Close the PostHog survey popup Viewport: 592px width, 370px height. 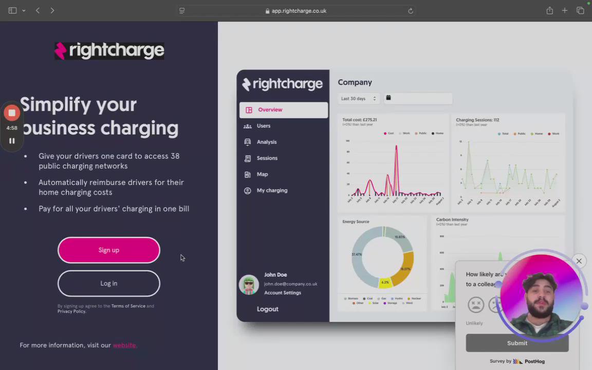[579, 261]
